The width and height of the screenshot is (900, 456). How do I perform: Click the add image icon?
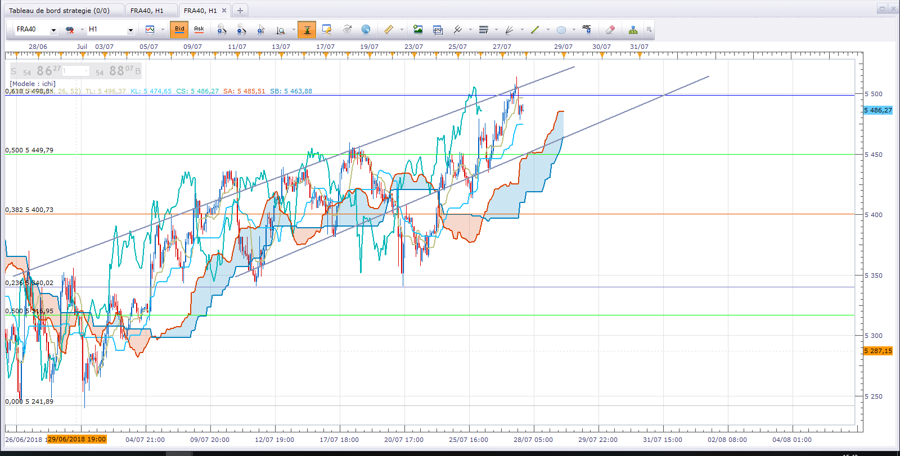click(418, 29)
